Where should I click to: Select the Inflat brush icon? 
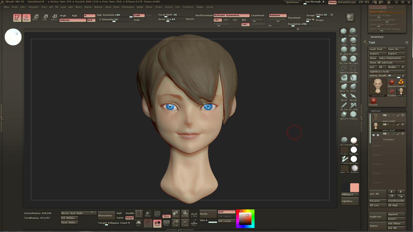pyautogui.click(x=344, y=41)
